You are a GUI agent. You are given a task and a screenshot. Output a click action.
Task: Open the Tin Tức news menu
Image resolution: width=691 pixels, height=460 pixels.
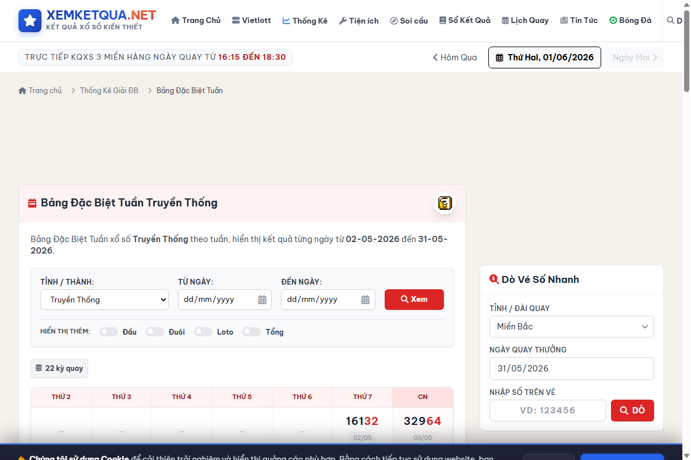pyautogui.click(x=579, y=21)
